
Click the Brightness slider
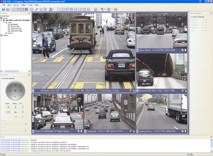206,20
